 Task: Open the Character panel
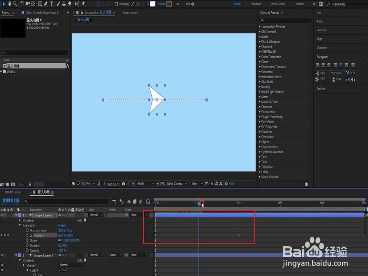click(322, 48)
